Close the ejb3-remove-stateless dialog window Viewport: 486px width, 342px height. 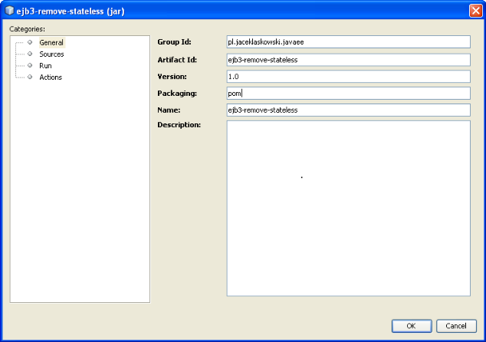pyautogui.click(x=476, y=11)
